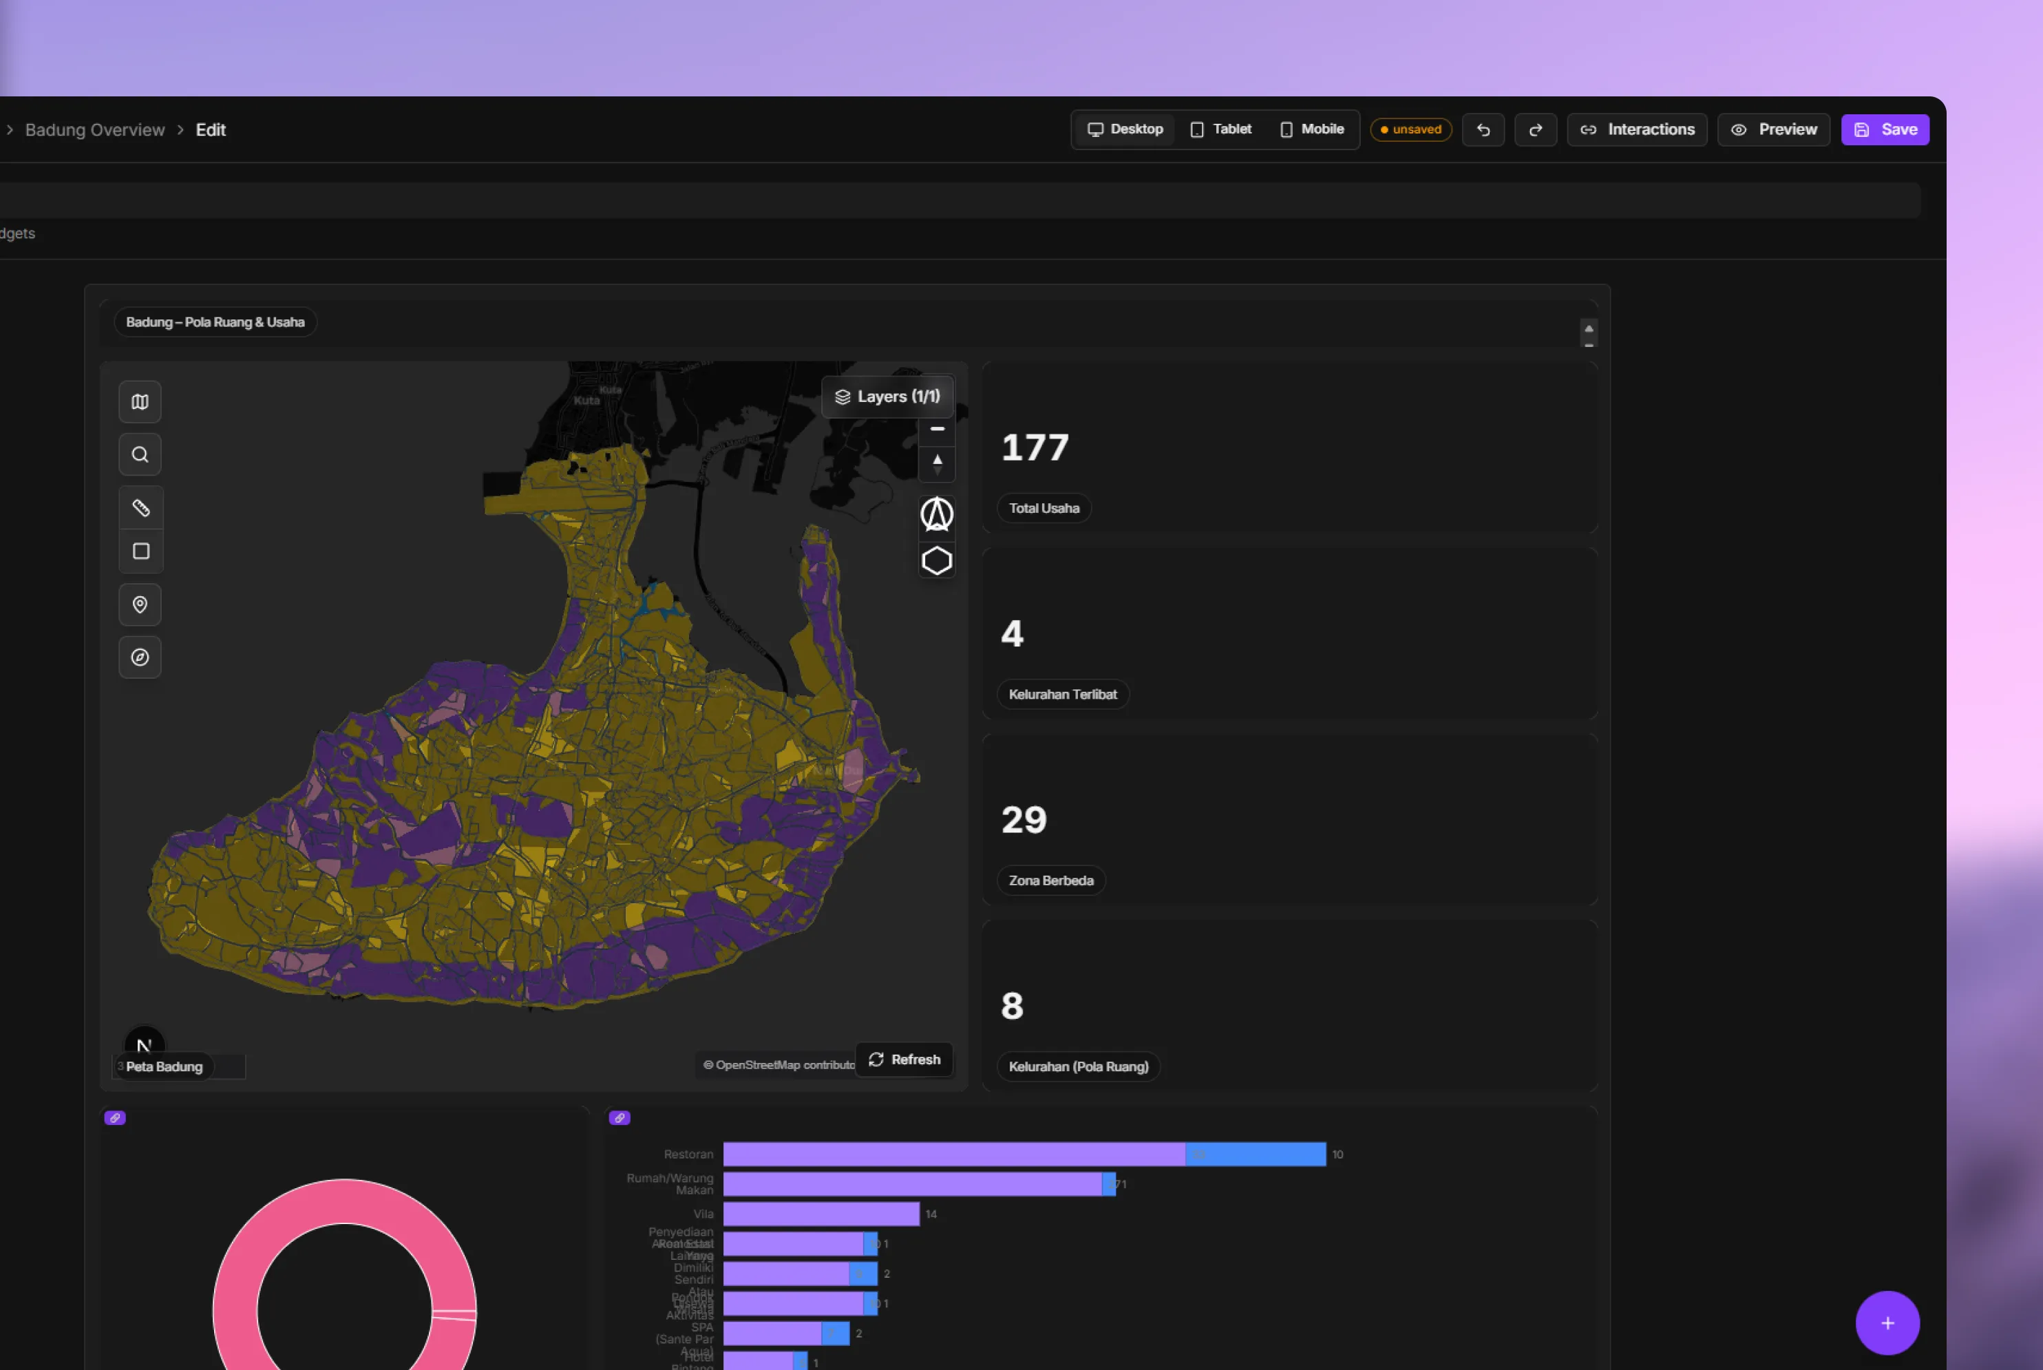Viewport: 2043px width, 1370px height.
Task: Add a widget with purple plus button
Action: [1887, 1322]
